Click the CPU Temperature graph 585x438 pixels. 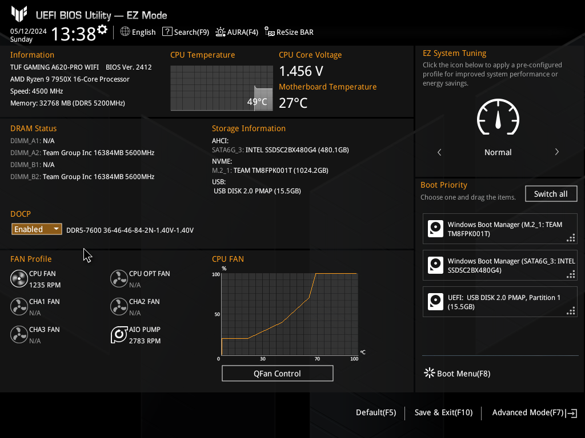tap(222, 88)
